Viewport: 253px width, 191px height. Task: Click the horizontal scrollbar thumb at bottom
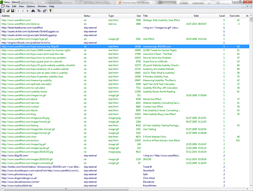[x=66, y=189]
